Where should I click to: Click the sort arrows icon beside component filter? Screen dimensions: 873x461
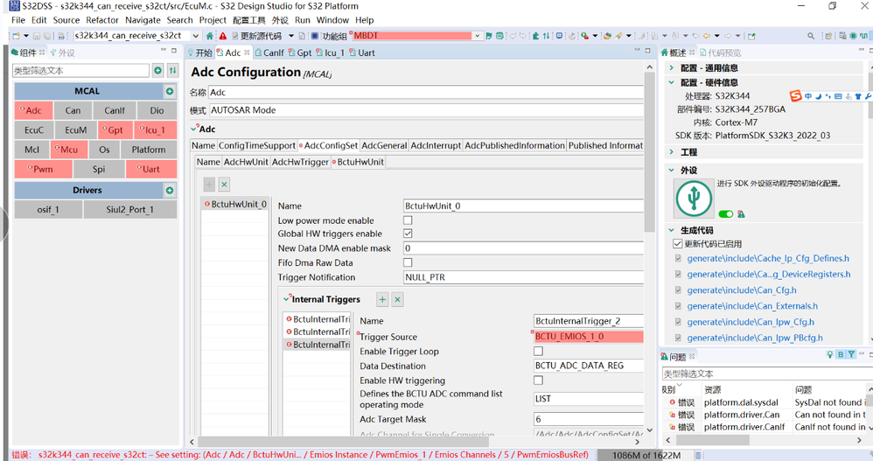[172, 71]
